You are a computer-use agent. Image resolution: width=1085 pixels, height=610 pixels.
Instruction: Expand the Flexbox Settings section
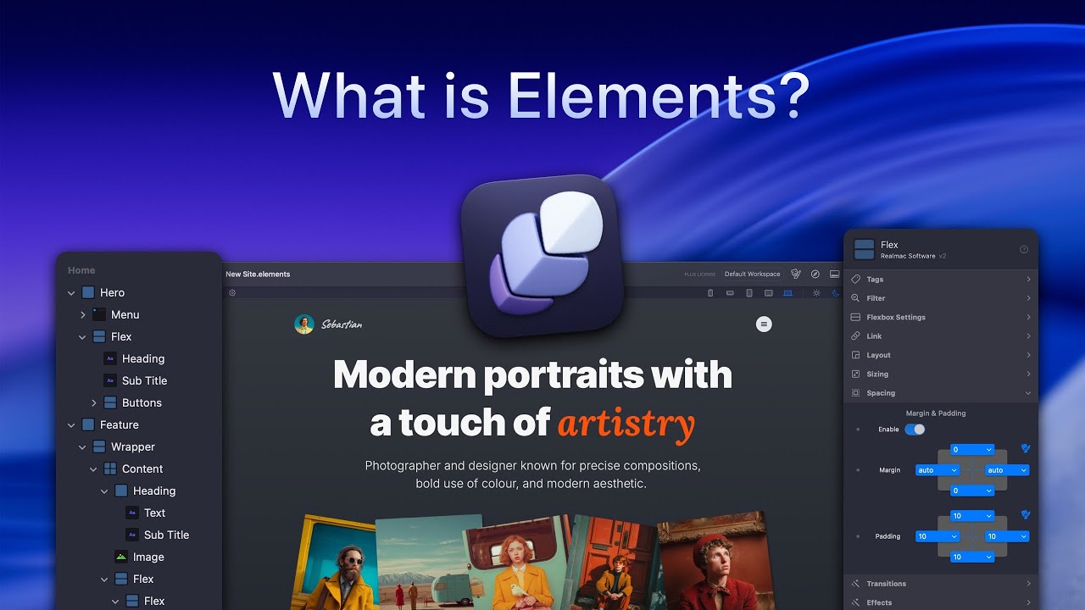coord(941,317)
